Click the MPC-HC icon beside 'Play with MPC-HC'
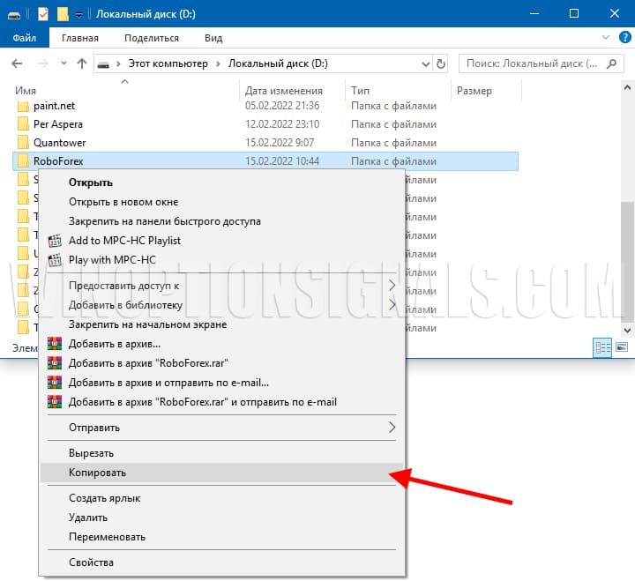Viewport: 635px width, 581px height. (x=56, y=259)
